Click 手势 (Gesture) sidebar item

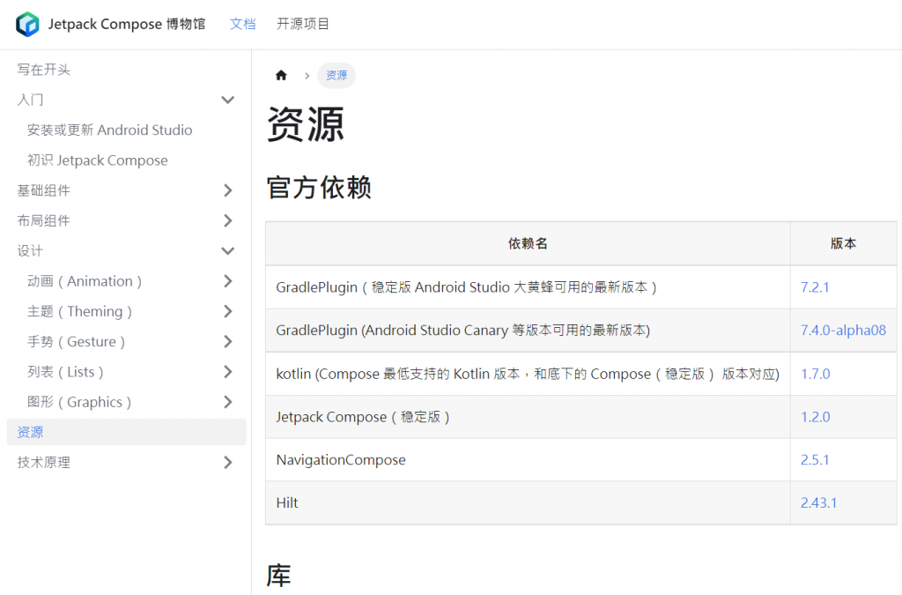(x=76, y=342)
